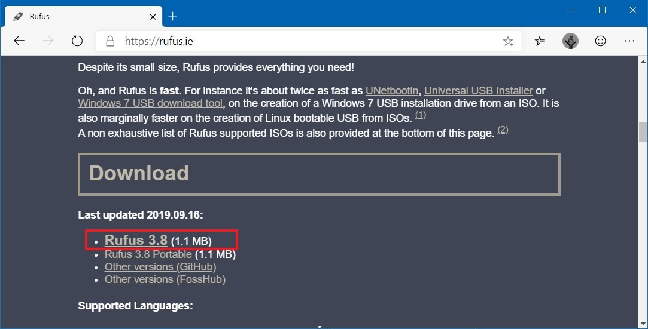Image resolution: width=648 pixels, height=329 pixels.
Task: Open the browser settings ellipsis menu
Action: (x=629, y=41)
